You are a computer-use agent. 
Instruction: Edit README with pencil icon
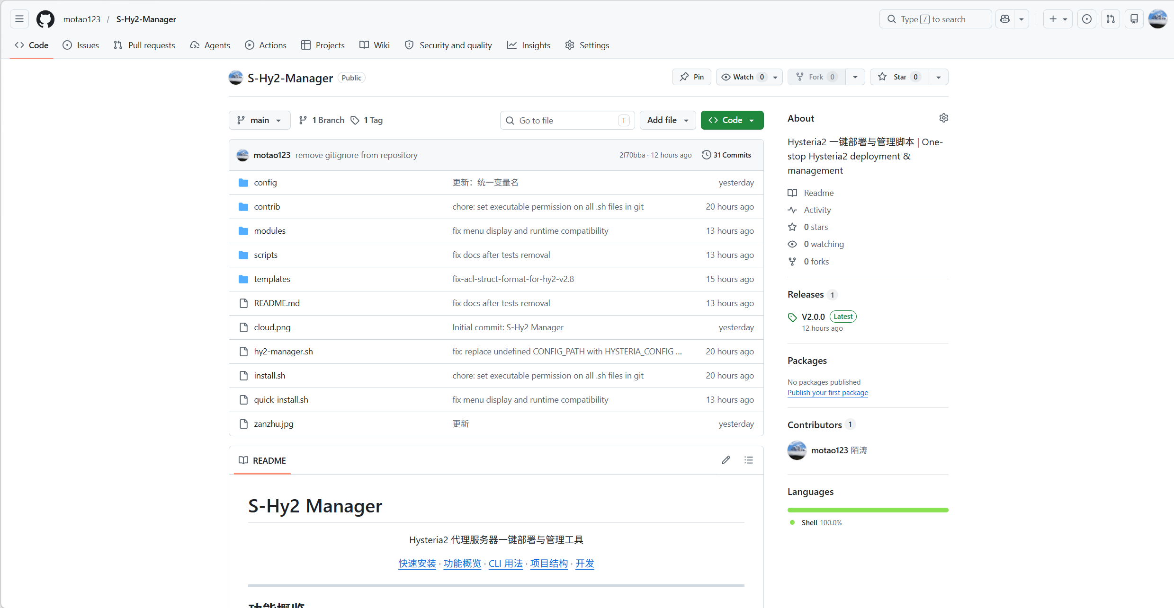point(726,460)
